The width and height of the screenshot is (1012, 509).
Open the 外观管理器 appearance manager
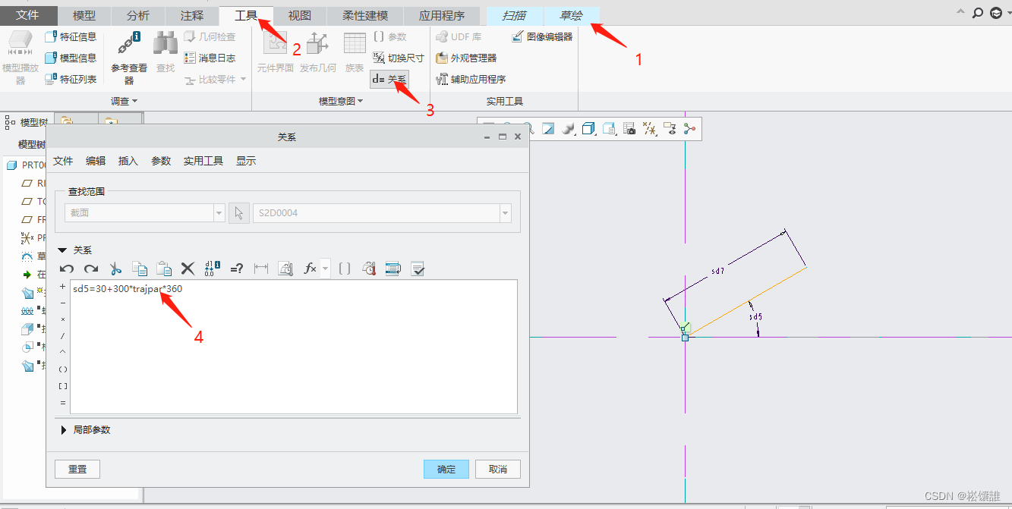[x=442, y=58]
